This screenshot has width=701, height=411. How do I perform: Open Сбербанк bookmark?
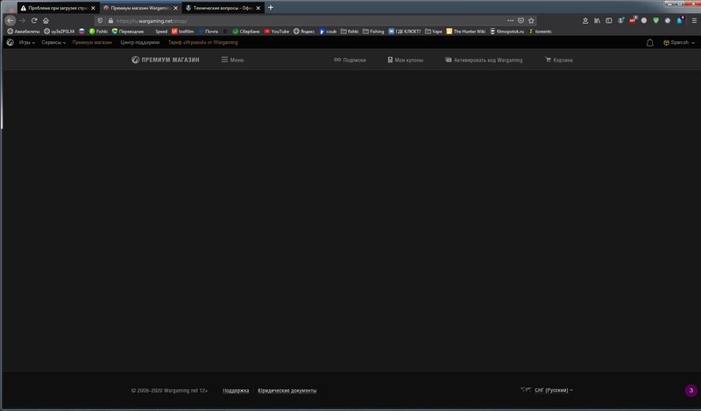click(246, 32)
